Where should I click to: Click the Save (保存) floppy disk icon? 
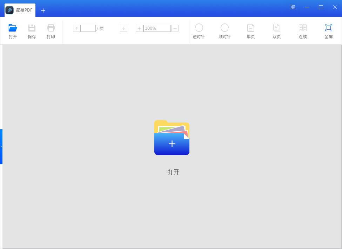32,28
